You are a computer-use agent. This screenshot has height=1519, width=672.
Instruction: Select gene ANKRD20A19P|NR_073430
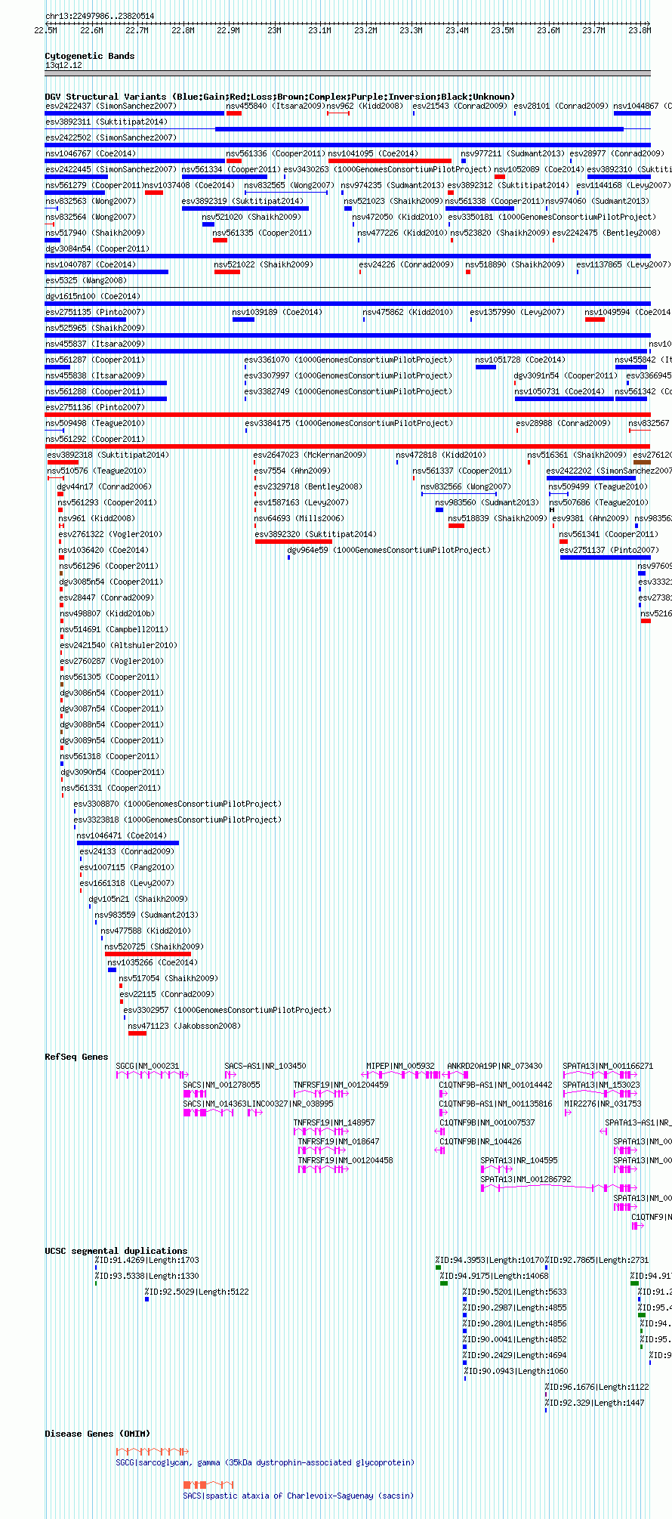(495, 1066)
